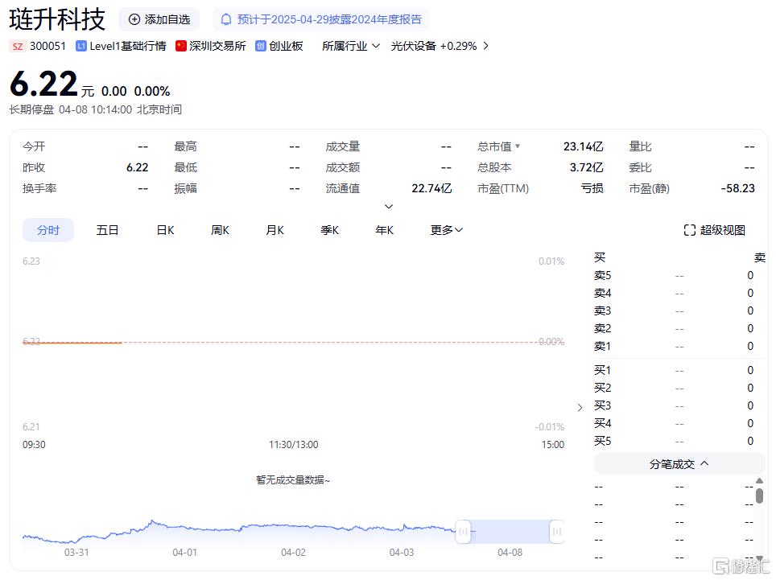Viewport: 776px width, 580px height.
Task: Click the left handle of the range selector
Action: [463, 532]
